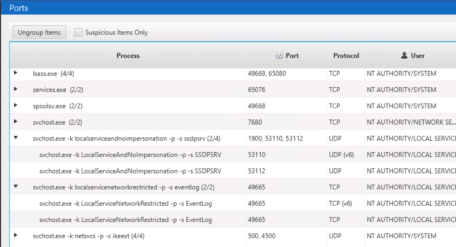Select the services.exe port 65076 cell
Viewport: 456px width, 247px height.
[287, 90]
